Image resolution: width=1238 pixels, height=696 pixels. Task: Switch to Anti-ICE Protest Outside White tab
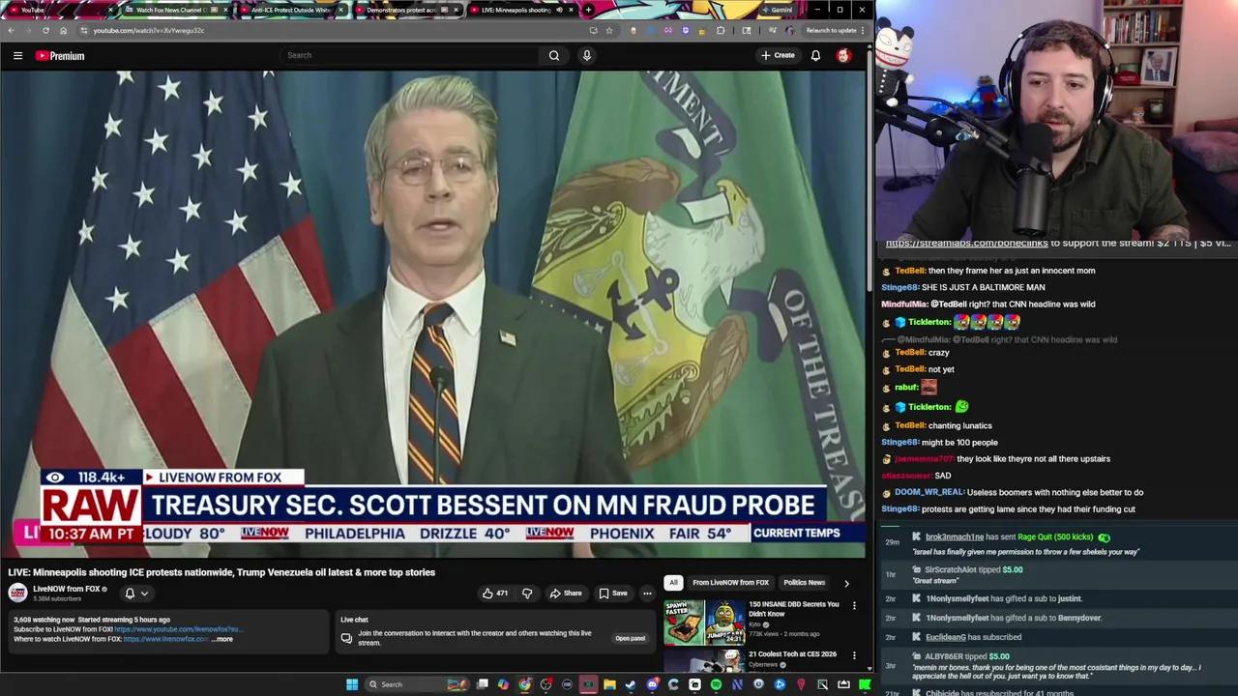coord(292,10)
